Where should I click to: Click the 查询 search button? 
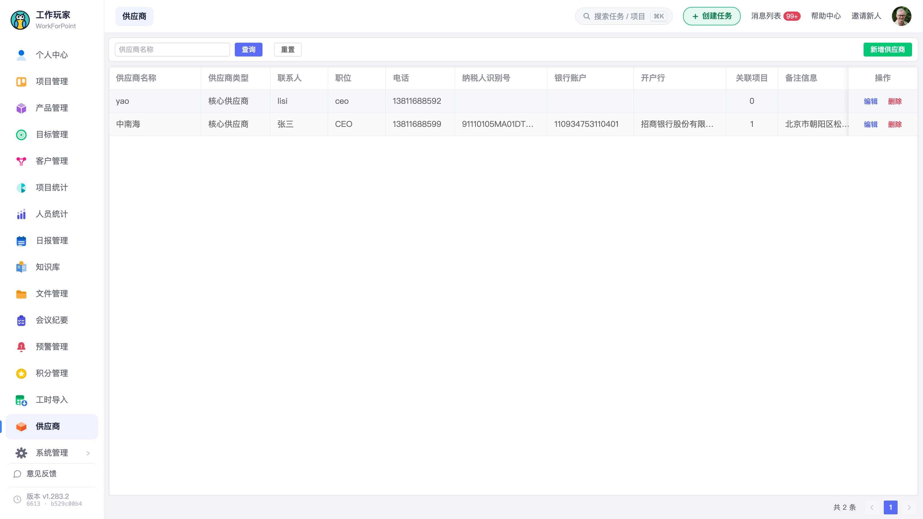tap(248, 49)
